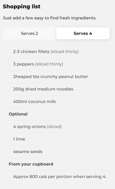
Task: Click the 400ml coconut milk item
Action: click(x=59, y=101)
